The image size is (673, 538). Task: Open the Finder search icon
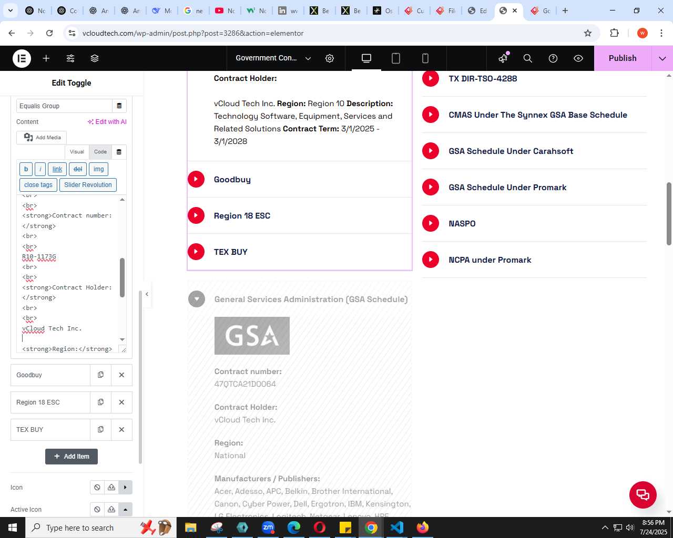[528, 58]
